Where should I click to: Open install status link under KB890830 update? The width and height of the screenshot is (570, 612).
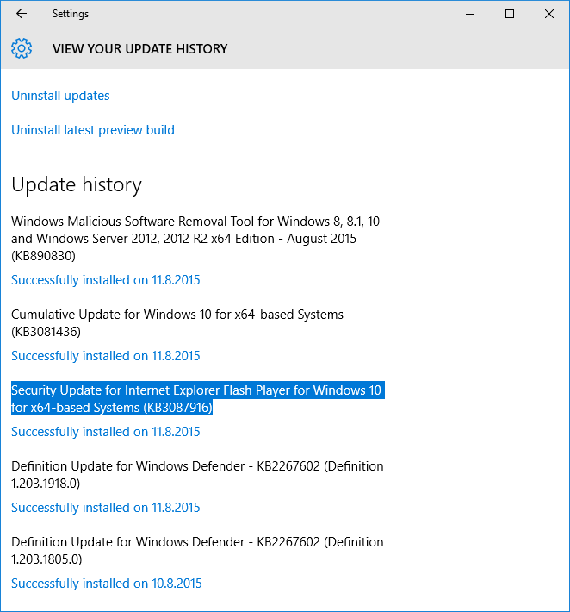click(105, 280)
